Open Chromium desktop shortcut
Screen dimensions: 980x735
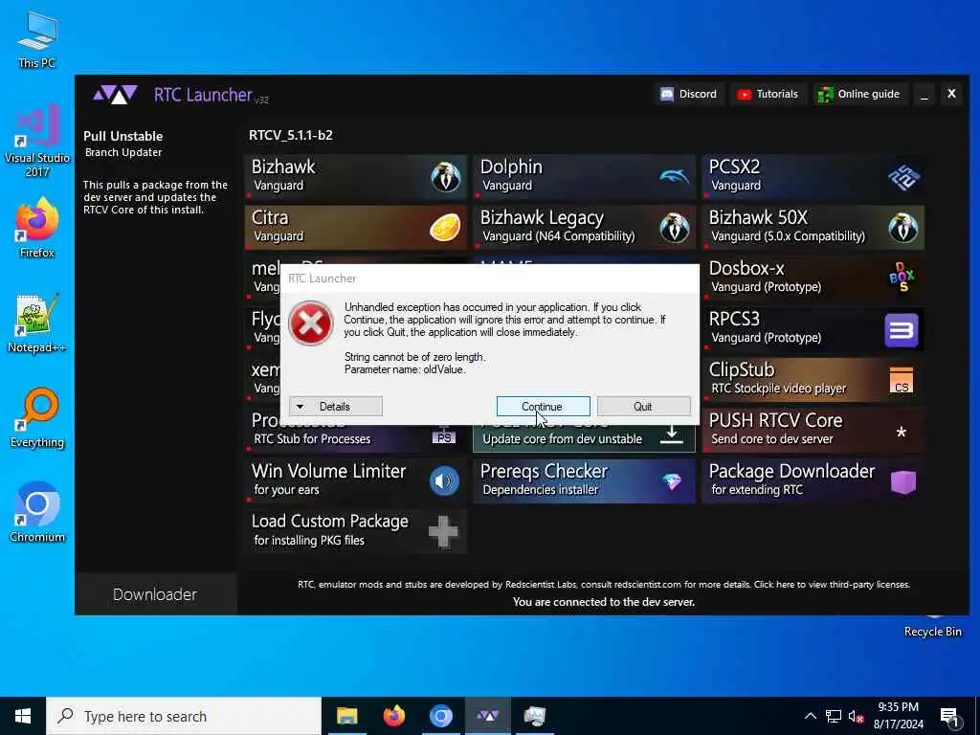click(x=37, y=513)
